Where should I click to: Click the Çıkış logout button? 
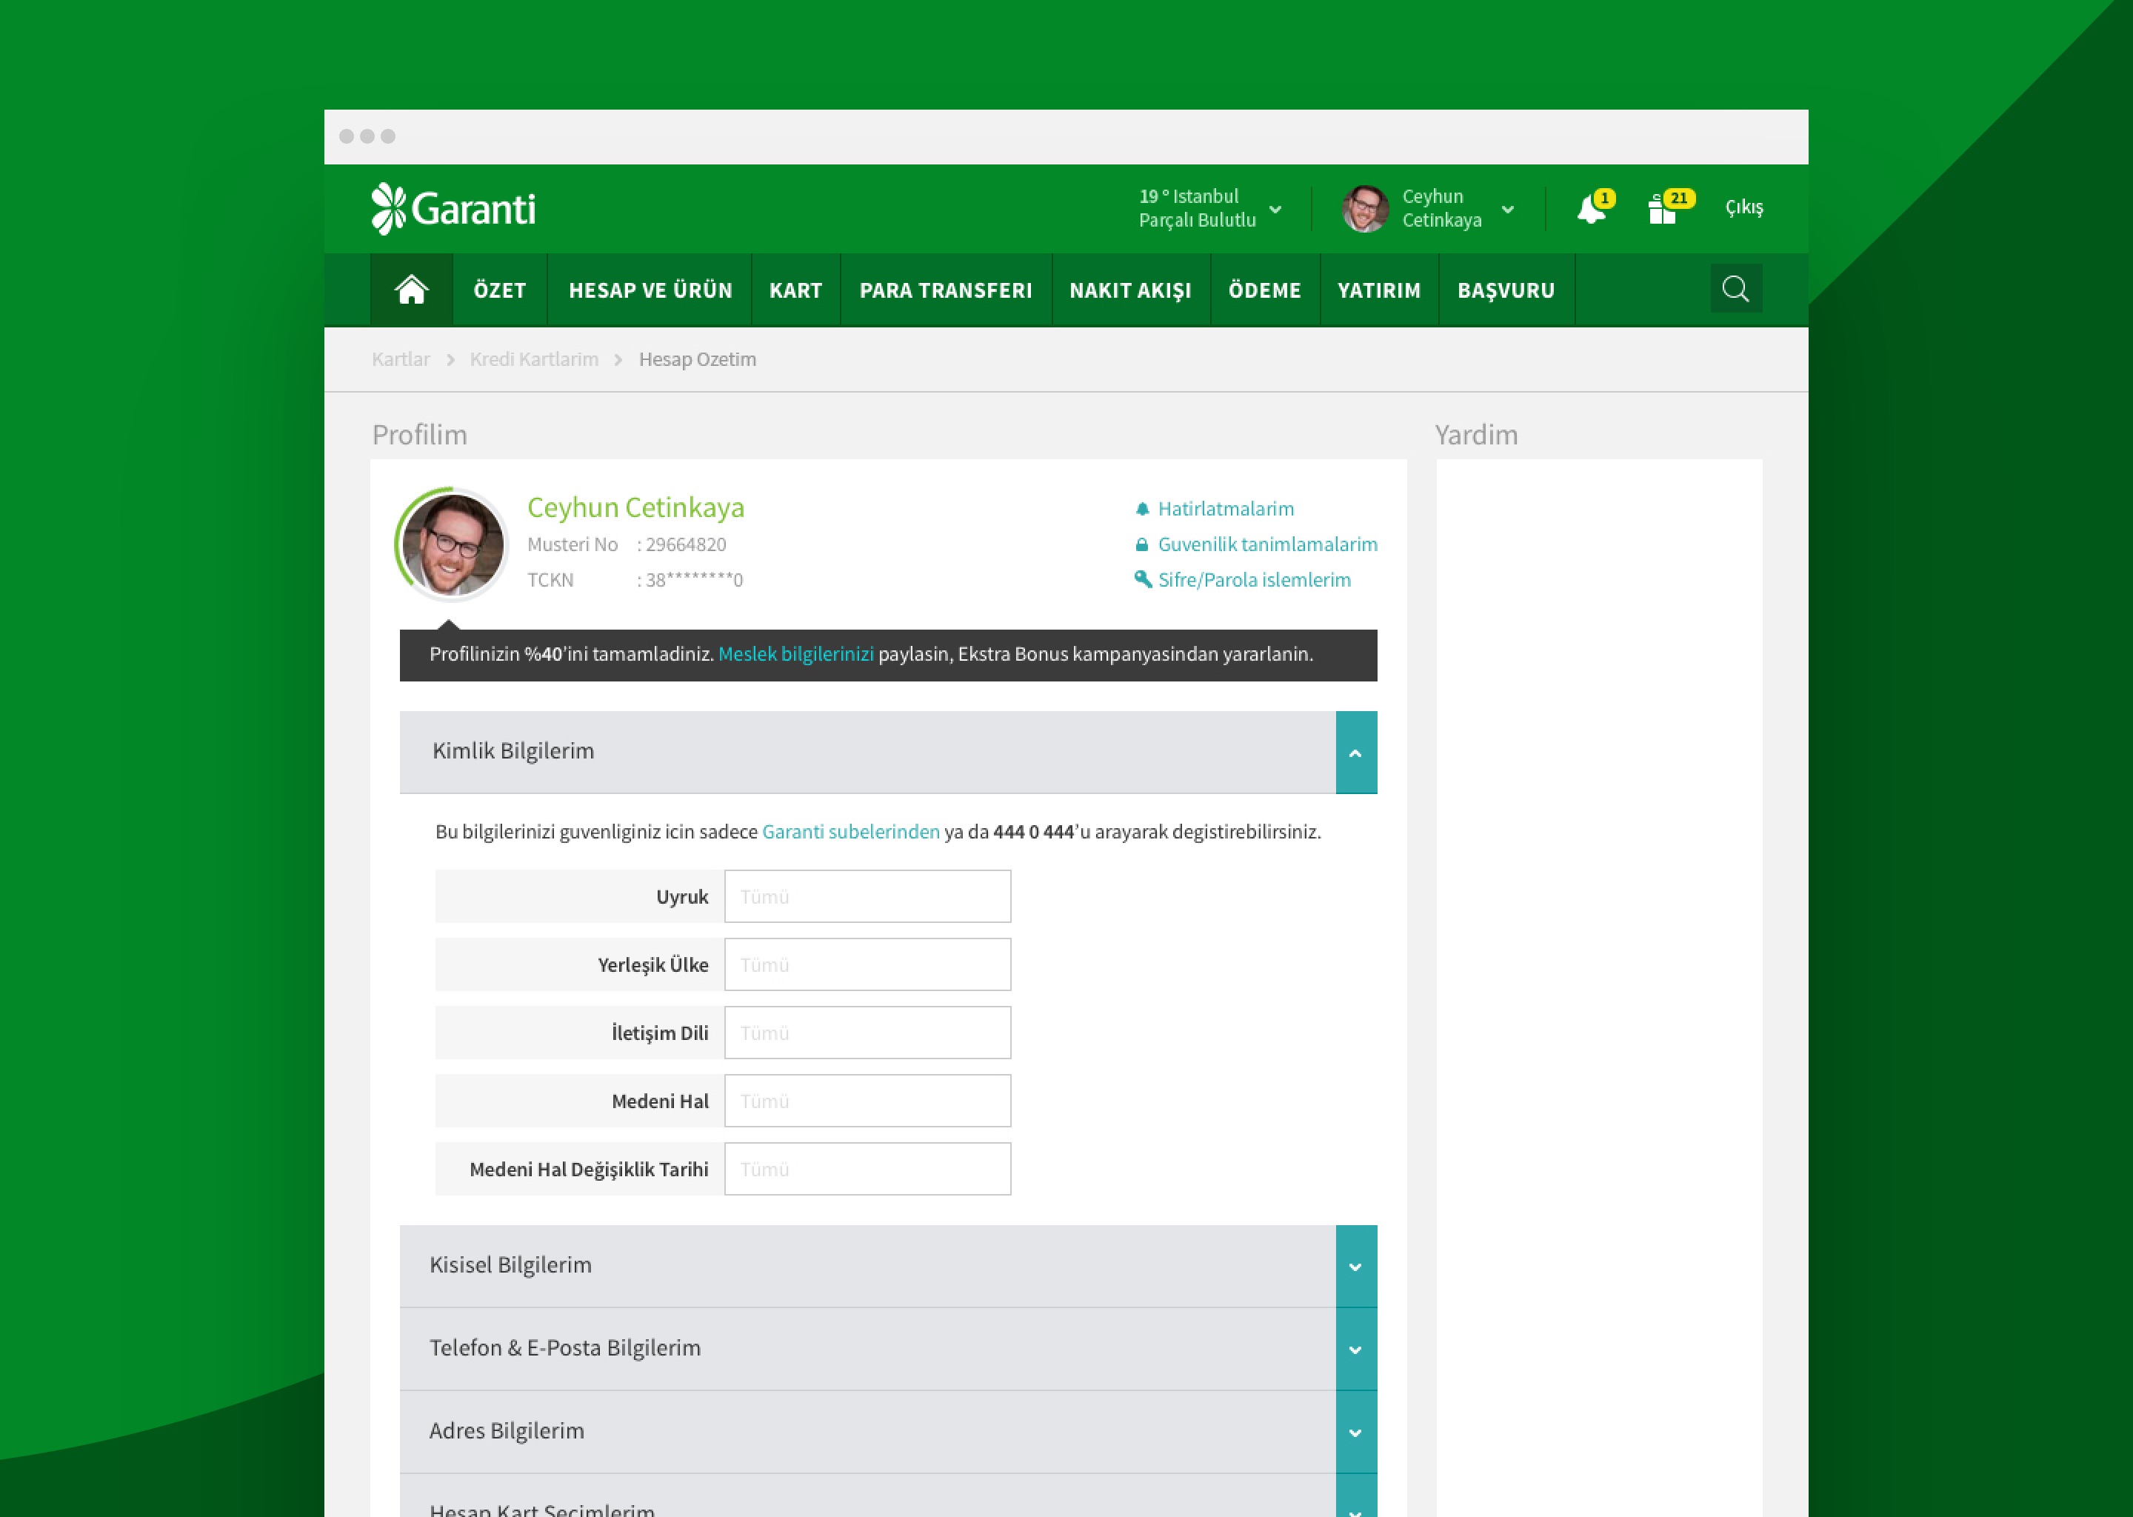click(x=1743, y=207)
